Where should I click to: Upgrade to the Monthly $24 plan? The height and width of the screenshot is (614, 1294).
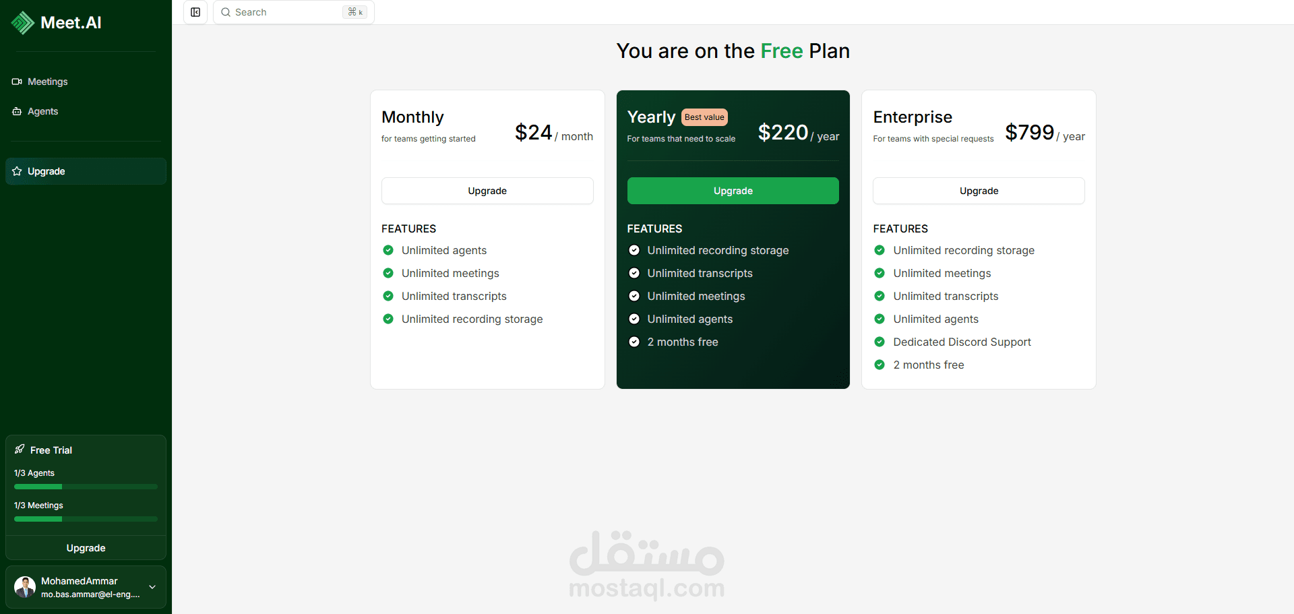coord(487,191)
